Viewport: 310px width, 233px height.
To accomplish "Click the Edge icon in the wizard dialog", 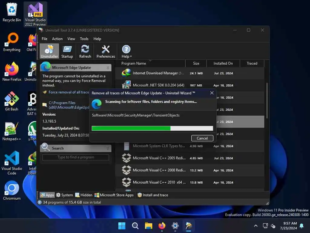I will point(97,104).
